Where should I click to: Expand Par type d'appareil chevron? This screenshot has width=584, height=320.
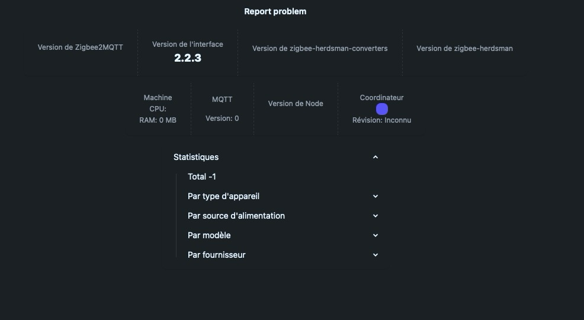376,196
